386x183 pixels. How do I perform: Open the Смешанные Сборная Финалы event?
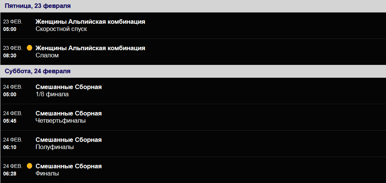193,170
